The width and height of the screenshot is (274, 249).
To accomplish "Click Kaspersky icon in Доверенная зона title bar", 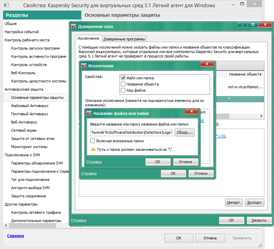I will [x=74, y=27].
